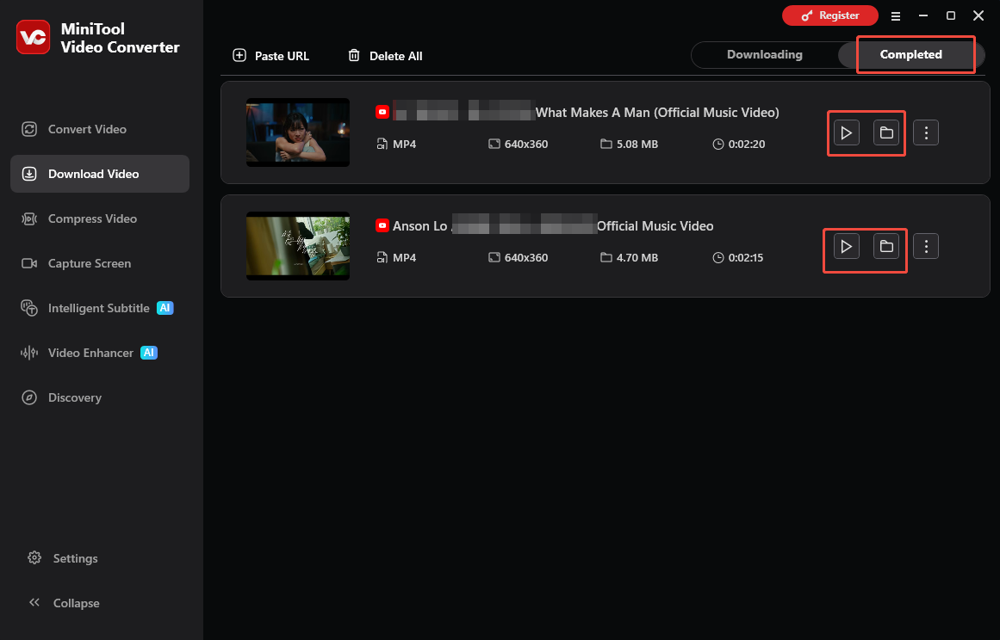
Task: Click the Video Enhancer waveform icon
Action: (x=29, y=353)
